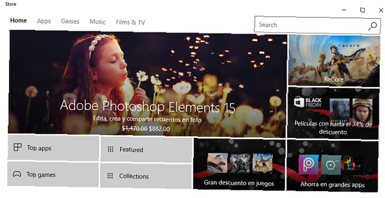385x198 pixels.
Task: Open the Gran descuento en juegos tile
Action: 239,164
